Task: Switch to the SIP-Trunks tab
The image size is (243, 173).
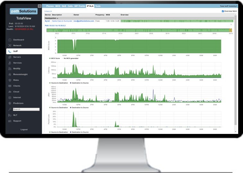Action: [80, 6]
